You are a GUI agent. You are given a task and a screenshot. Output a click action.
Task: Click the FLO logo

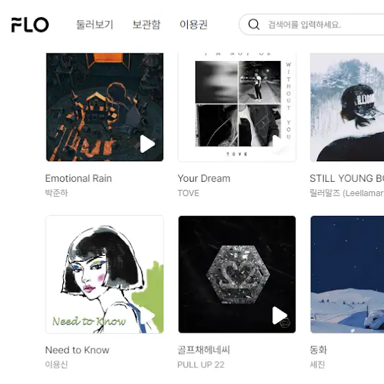[30, 25]
